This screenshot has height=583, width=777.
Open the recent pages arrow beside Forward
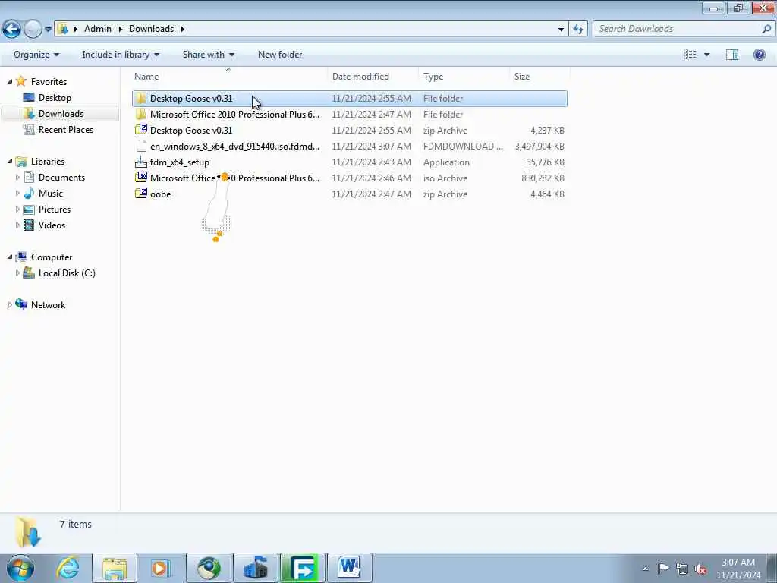coord(48,30)
